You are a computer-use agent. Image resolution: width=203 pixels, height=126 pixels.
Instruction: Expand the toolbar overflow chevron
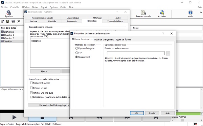click(201, 12)
